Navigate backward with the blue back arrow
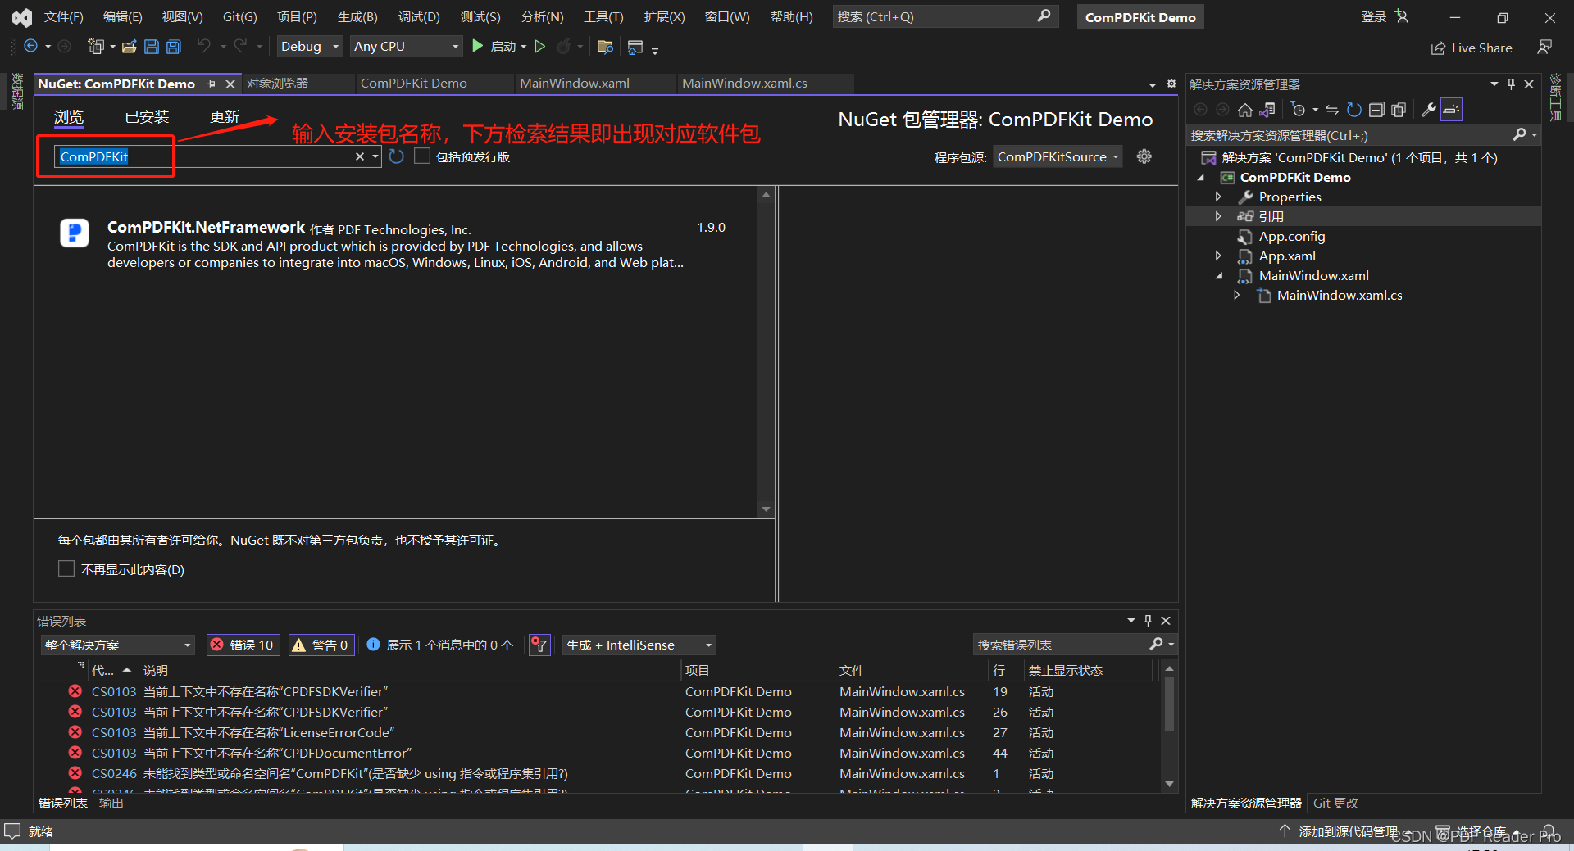The image size is (1574, 851). (x=30, y=47)
